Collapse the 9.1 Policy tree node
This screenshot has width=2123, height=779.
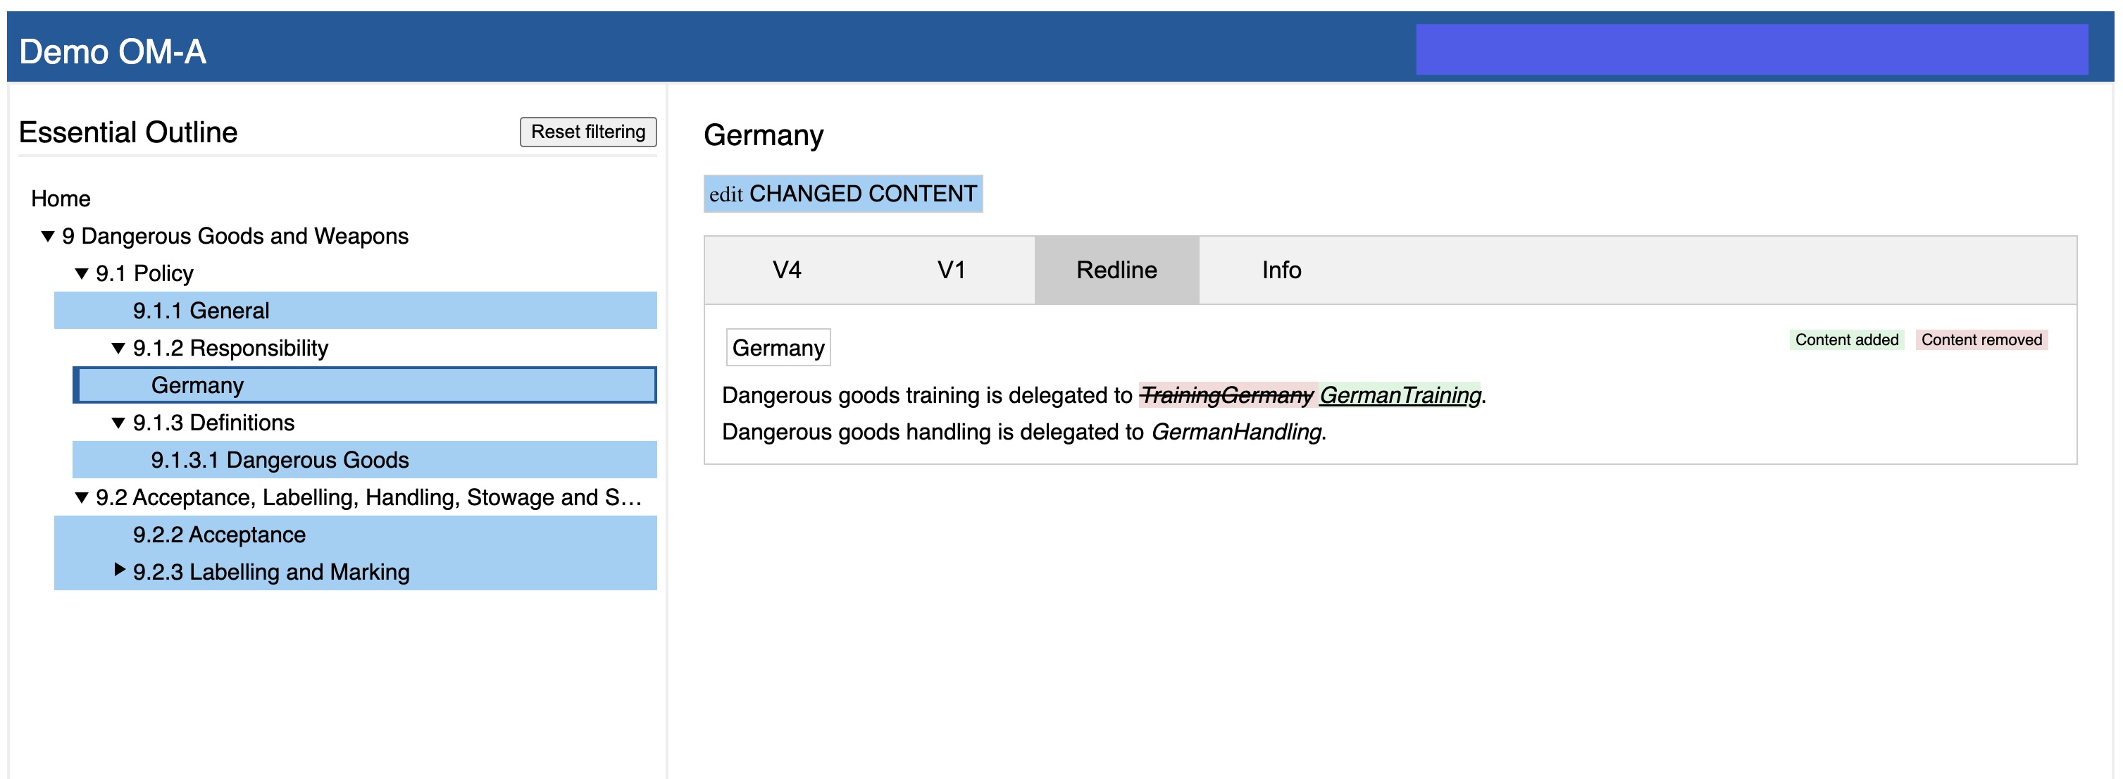tap(82, 274)
